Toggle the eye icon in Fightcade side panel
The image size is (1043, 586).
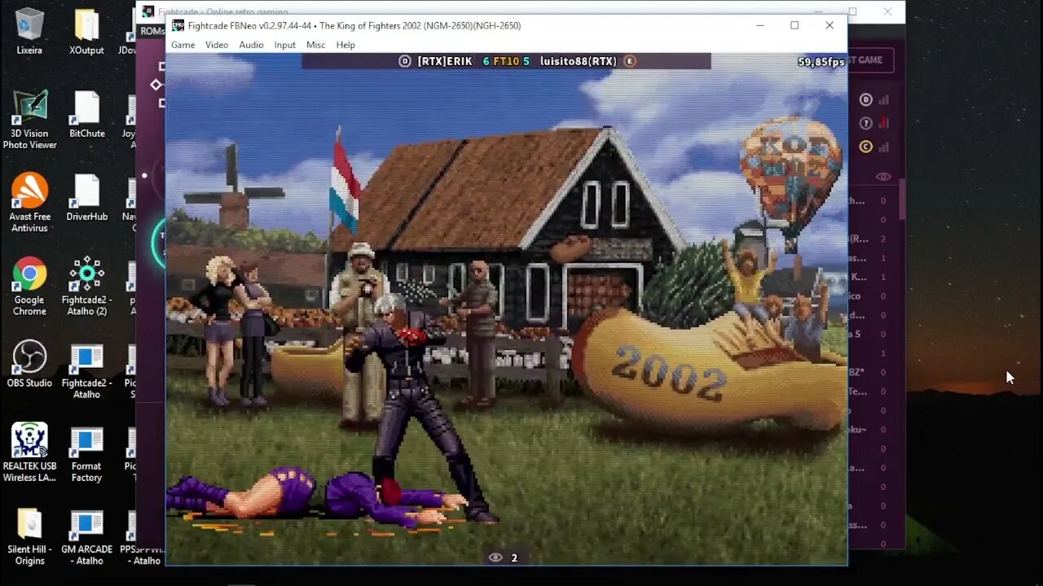tap(883, 177)
